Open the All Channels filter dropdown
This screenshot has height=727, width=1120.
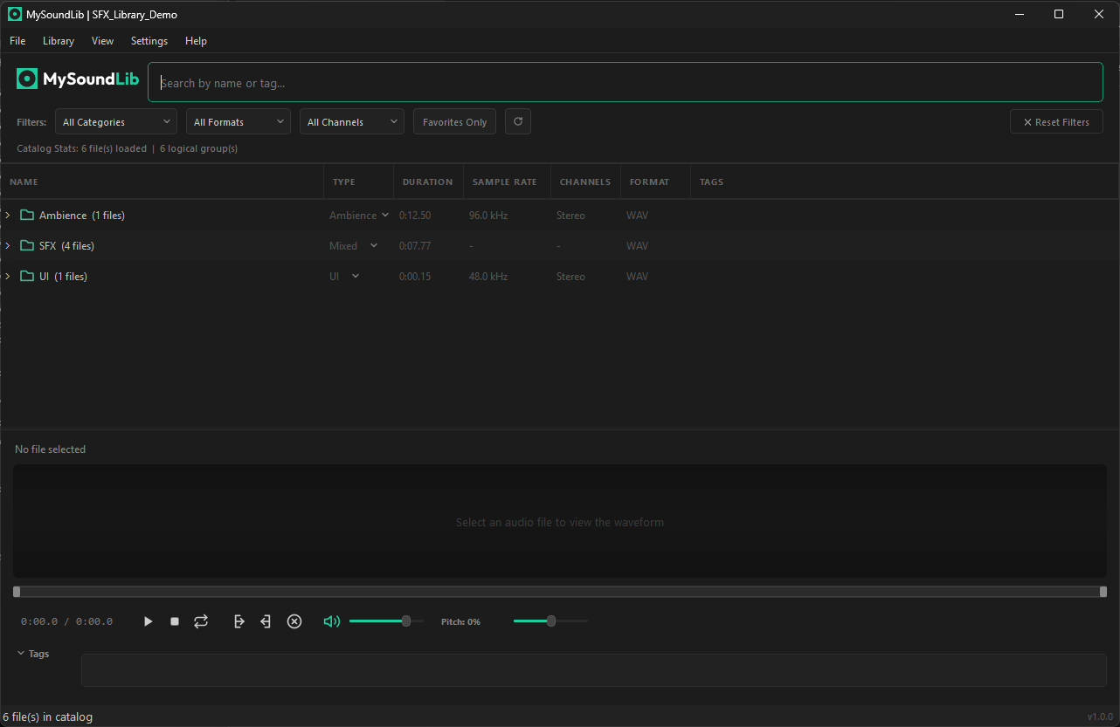click(x=352, y=122)
